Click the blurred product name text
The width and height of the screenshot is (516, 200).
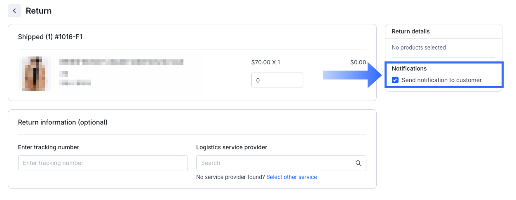(121, 62)
